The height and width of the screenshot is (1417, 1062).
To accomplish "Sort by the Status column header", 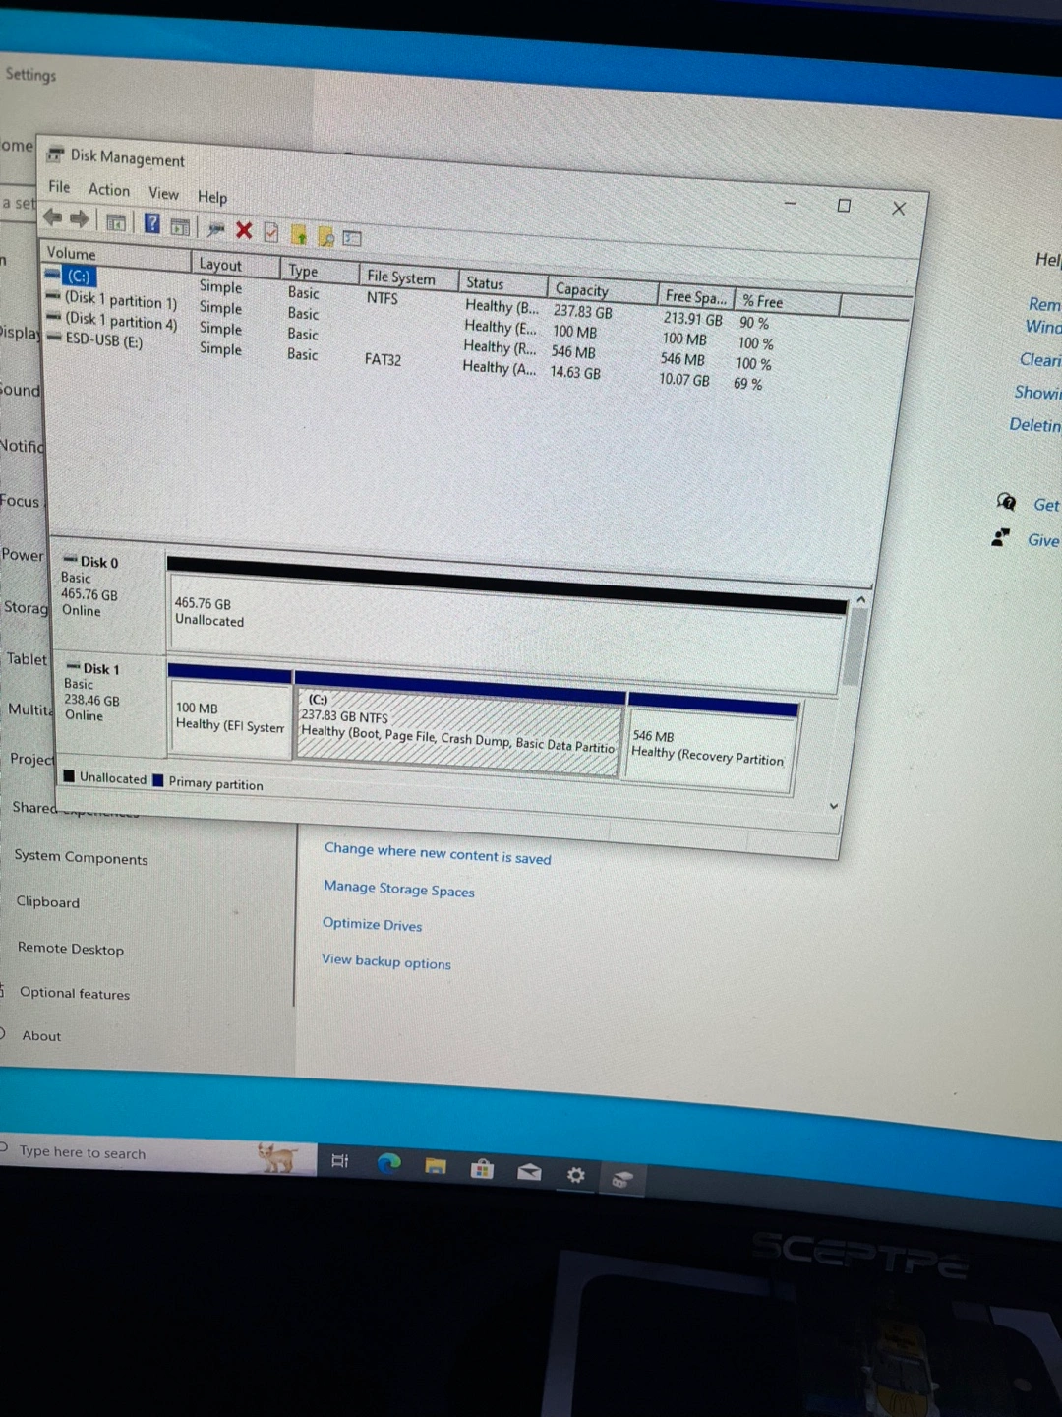I will (501, 283).
